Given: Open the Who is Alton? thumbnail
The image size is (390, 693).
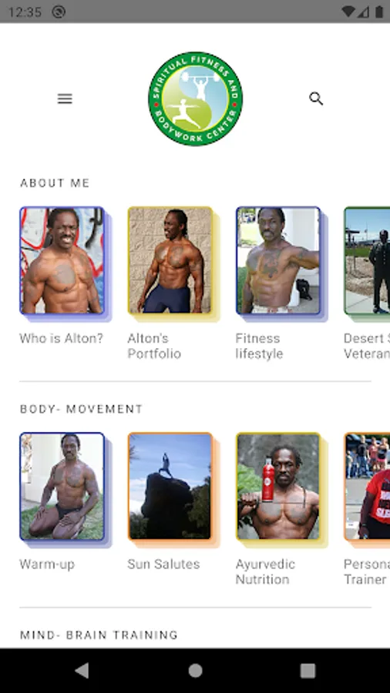Looking at the screenshot, I should 62,261.
